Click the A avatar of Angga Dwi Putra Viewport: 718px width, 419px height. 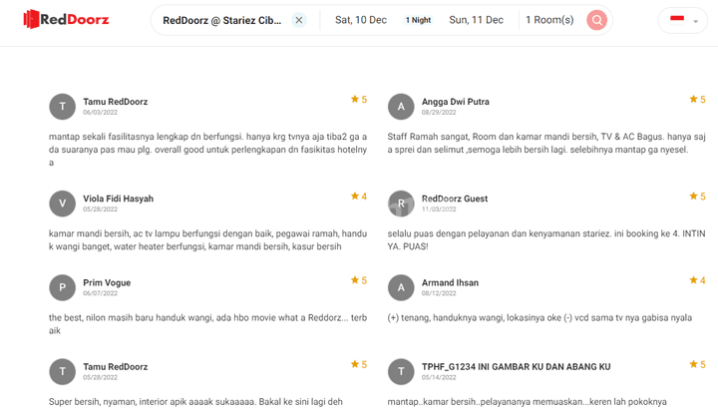point(401,107)
